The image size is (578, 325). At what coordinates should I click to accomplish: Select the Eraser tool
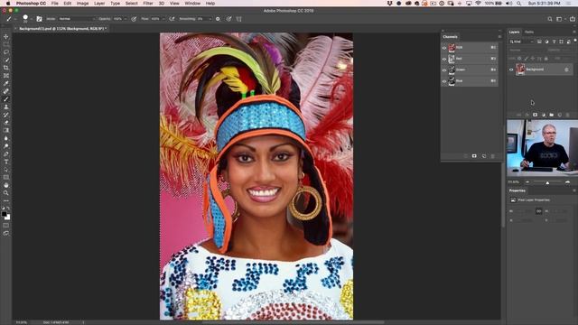click(6, 123)
